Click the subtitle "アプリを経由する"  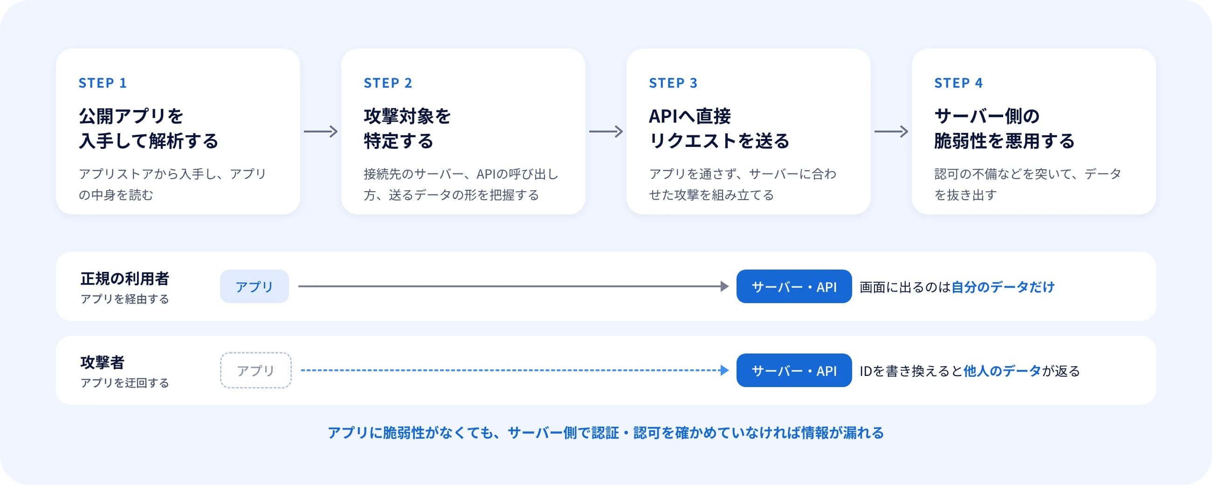click(x=124, y=299)
